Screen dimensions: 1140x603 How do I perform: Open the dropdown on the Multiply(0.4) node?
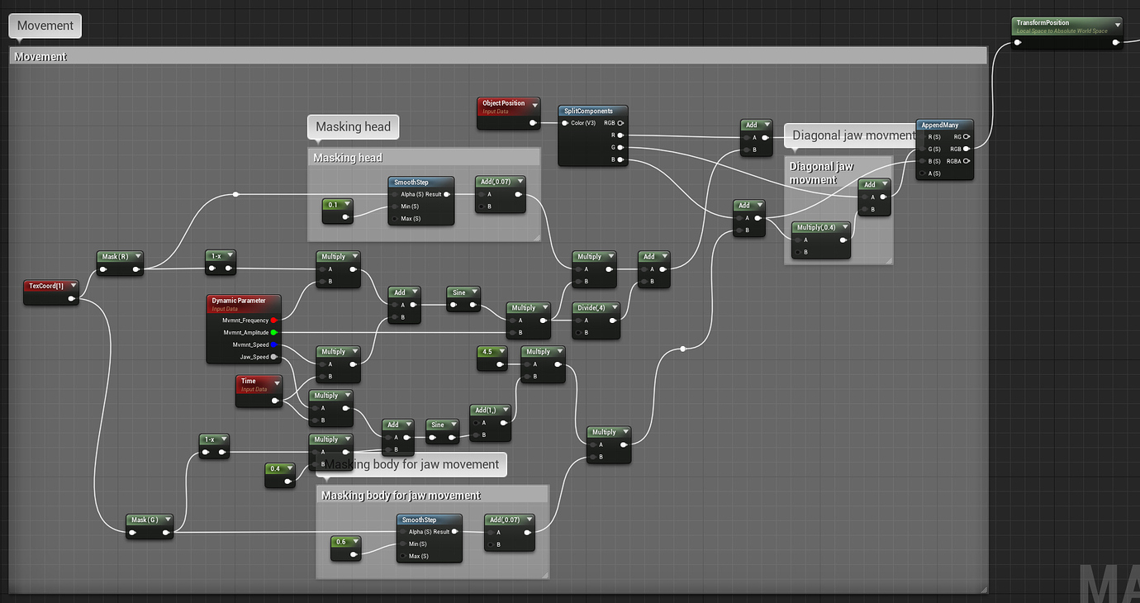844,226
